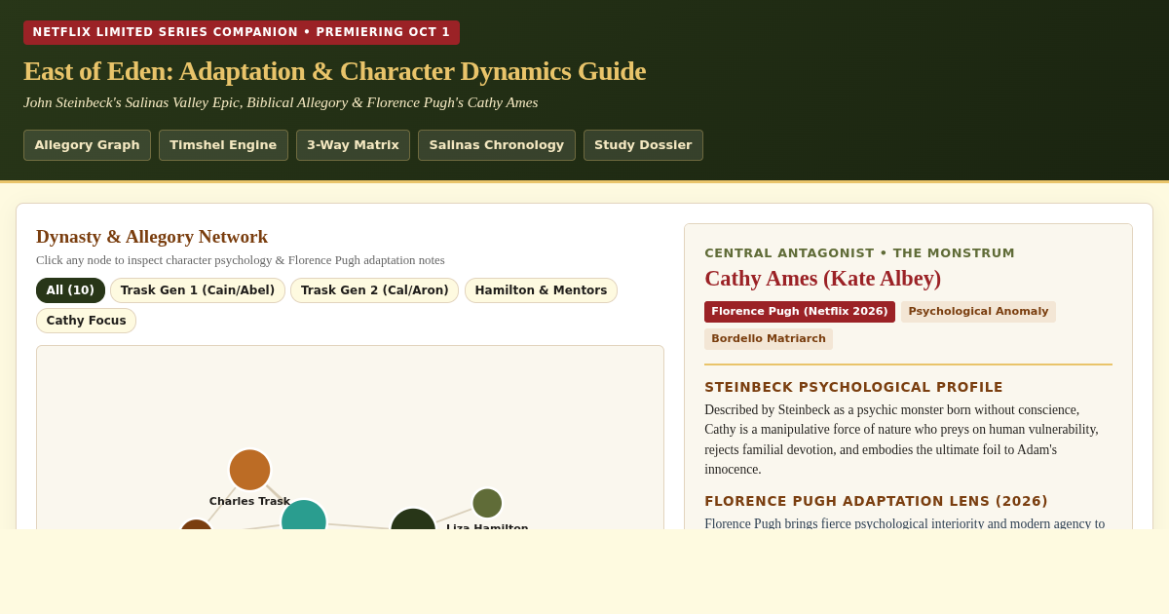
Task: Filter by Trask Gen 1 (Cain/Abel)
Action: (x=198, y=290)
